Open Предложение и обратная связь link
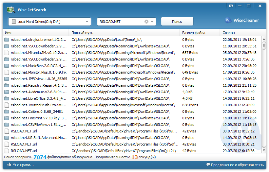The height and width of the screenshot is (172, 269). [x=237, y=165]
